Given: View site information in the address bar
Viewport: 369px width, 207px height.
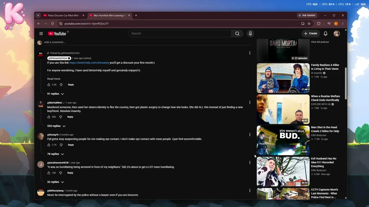Looking at the screenshot, I should (x=60, y=24).
